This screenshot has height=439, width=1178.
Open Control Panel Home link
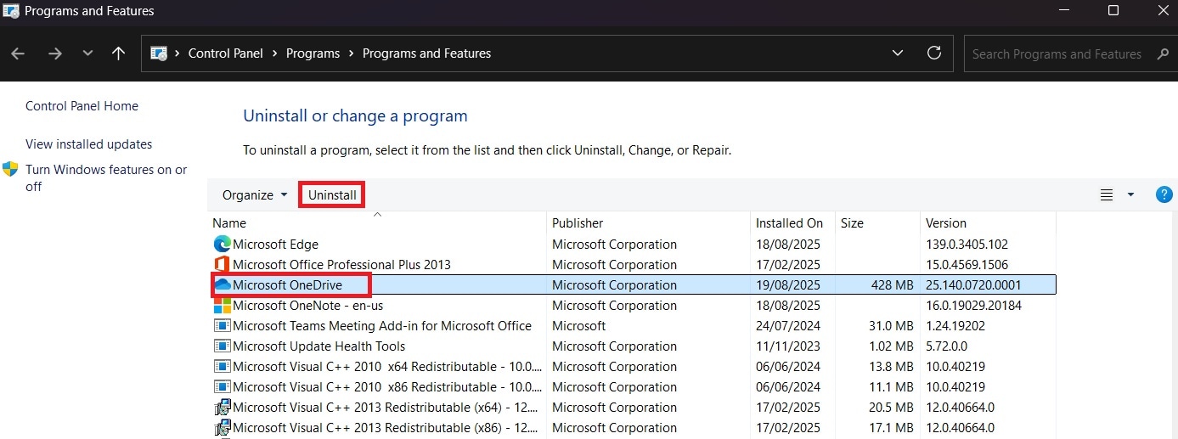[x=82, y=106]
